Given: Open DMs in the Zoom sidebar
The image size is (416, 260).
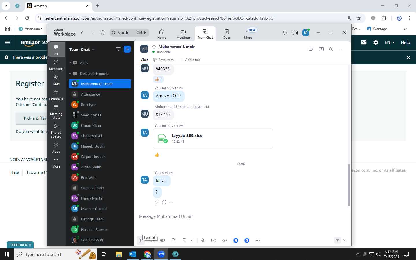Looking at the screenshot, I should click(56, 80).
